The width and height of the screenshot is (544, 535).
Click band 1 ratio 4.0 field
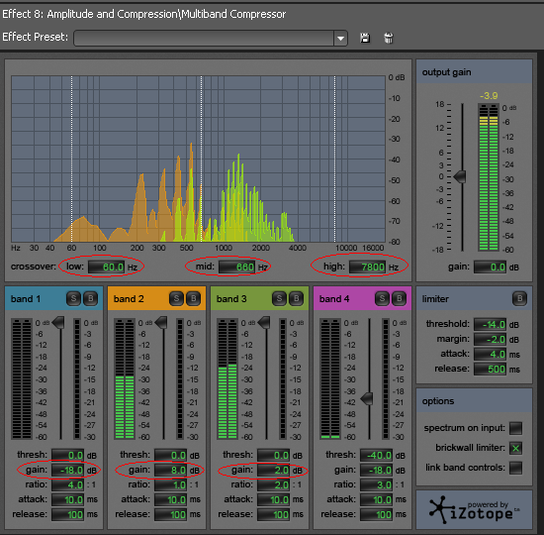point(67,484)
